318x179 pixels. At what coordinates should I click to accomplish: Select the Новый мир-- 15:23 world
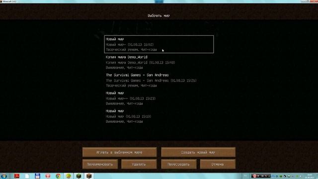pos(159,98)
